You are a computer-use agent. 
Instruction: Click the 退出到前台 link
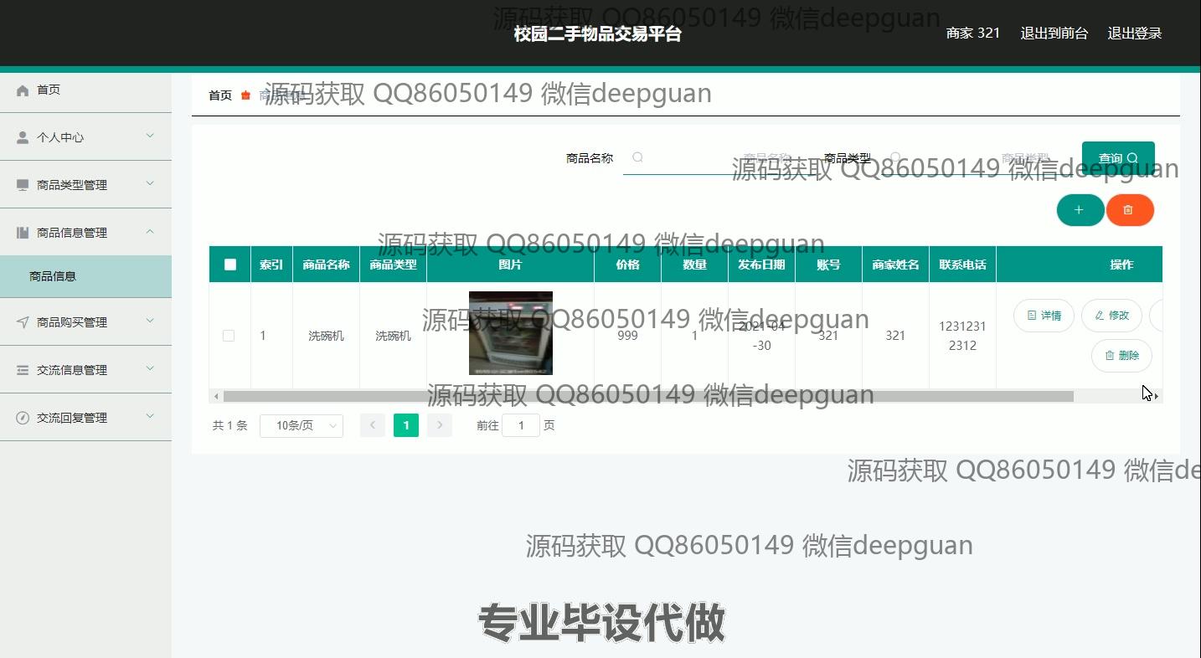tap(1054, 33)
